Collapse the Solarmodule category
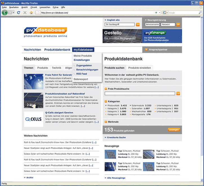 pos(130,106)
